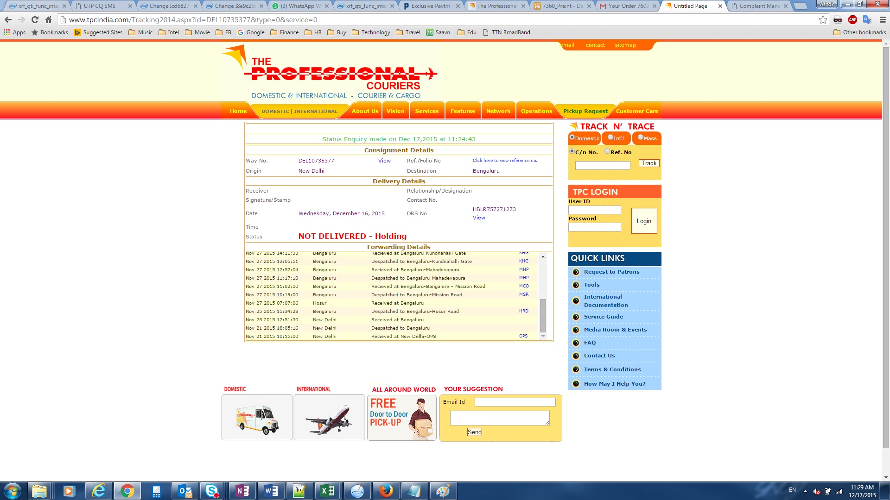The height and width of the screenshot is (500, 890).
Task: Click the consignment number input field
Action: pos(603,165)
